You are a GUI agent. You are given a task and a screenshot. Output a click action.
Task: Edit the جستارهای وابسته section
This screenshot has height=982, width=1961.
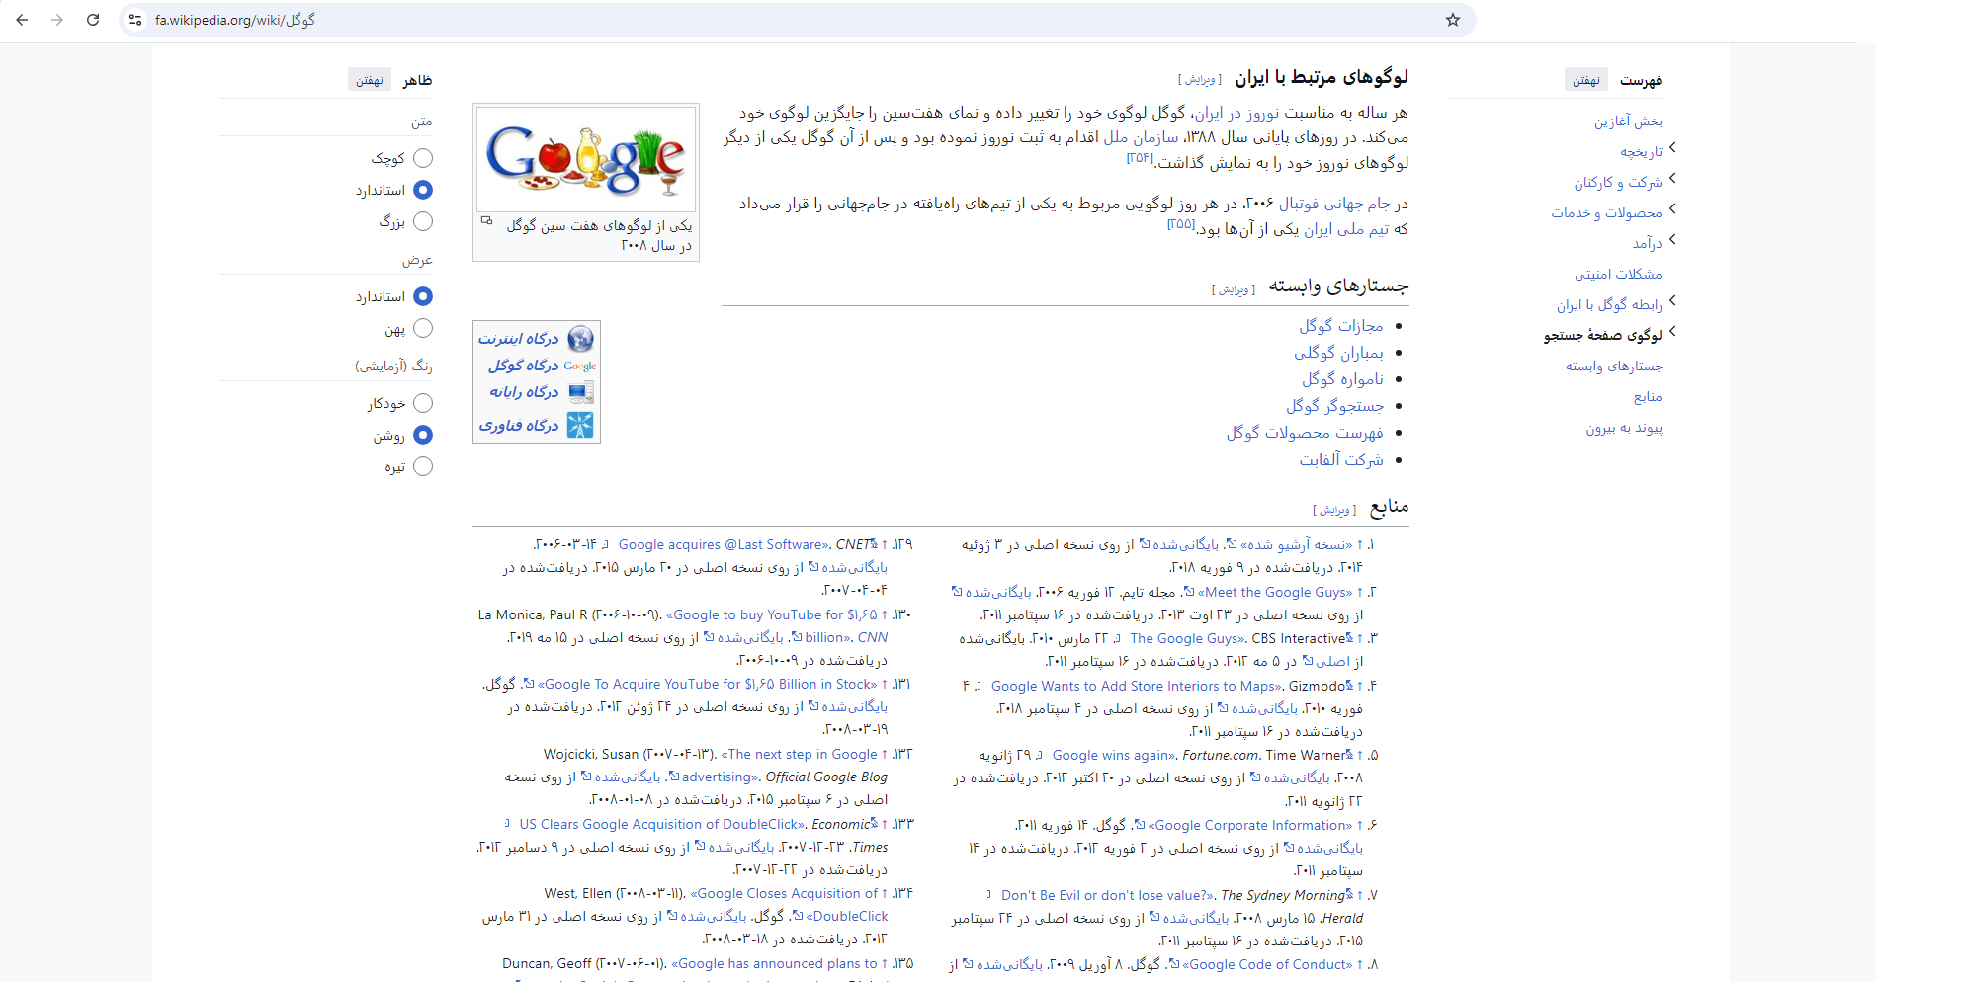click(1234, 289)
